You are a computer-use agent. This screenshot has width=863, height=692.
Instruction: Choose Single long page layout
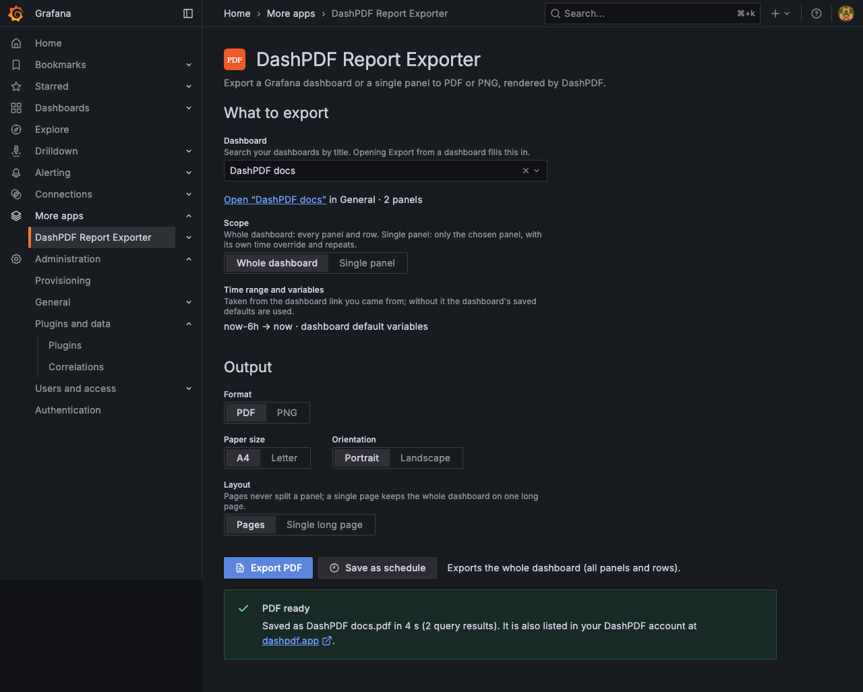(x=324, y=525)
